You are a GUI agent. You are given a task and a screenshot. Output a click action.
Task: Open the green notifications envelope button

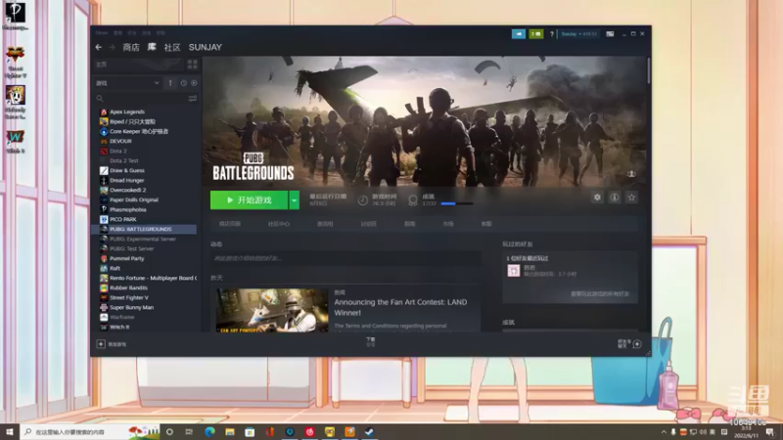[535, 34]
